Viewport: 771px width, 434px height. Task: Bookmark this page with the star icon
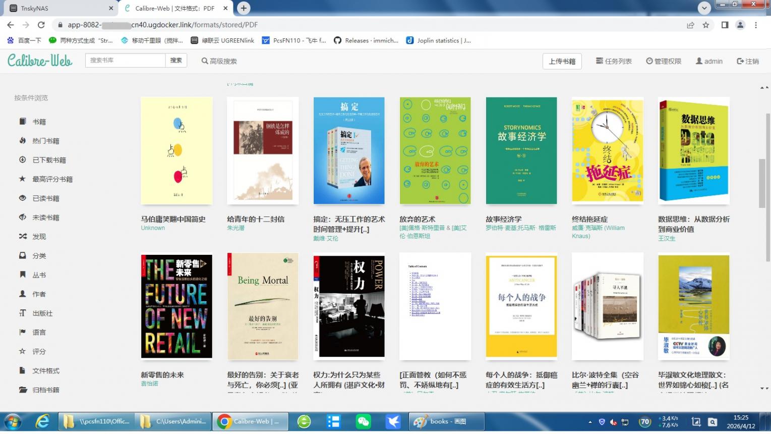tap(706, 25)
